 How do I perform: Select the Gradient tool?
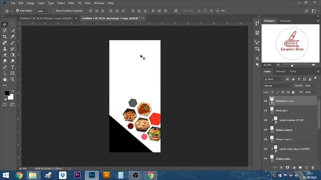[x=13, y=55]
